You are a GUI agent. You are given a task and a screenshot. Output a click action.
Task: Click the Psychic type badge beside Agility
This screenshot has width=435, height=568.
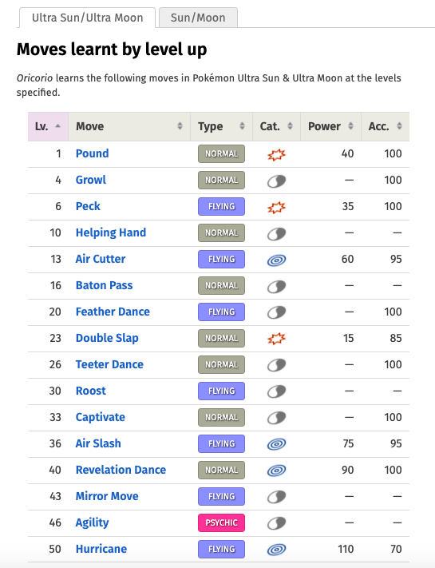pos(221,522)
